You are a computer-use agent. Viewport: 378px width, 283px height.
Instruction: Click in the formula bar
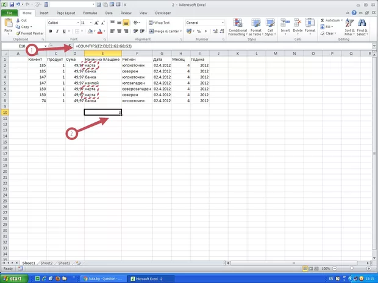coord(223,46)
